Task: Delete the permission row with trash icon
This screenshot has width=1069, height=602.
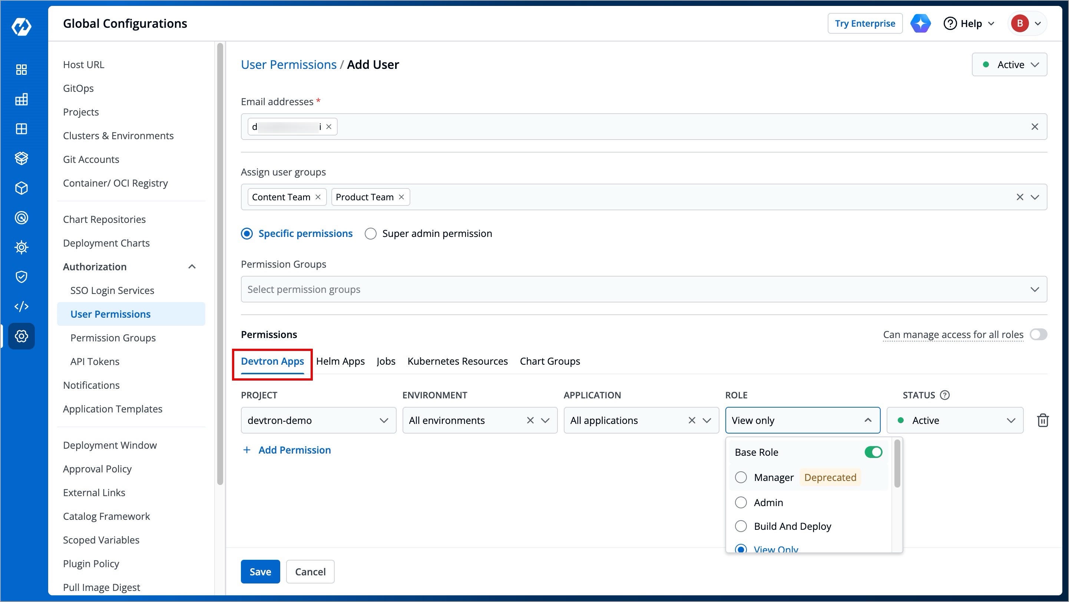Action: (x=1043, y=421)
